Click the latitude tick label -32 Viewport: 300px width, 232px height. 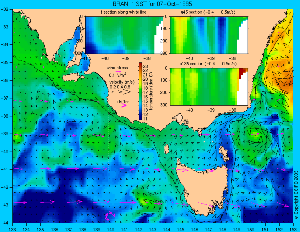[x=4, y=9]
